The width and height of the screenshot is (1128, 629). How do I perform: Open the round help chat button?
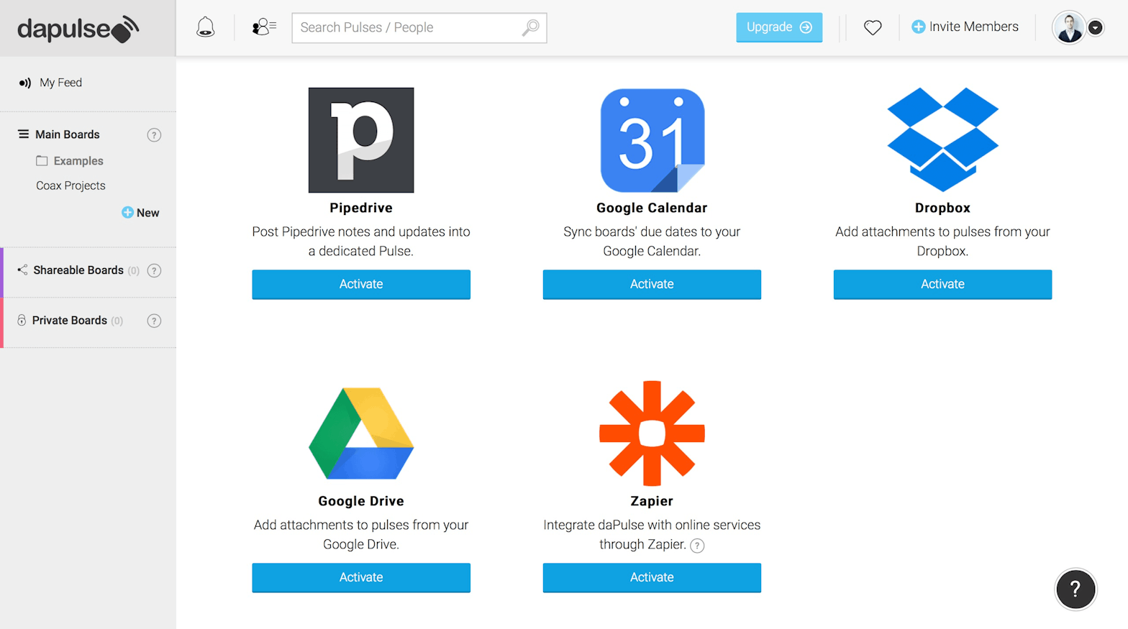click(x=1075, y=589)
